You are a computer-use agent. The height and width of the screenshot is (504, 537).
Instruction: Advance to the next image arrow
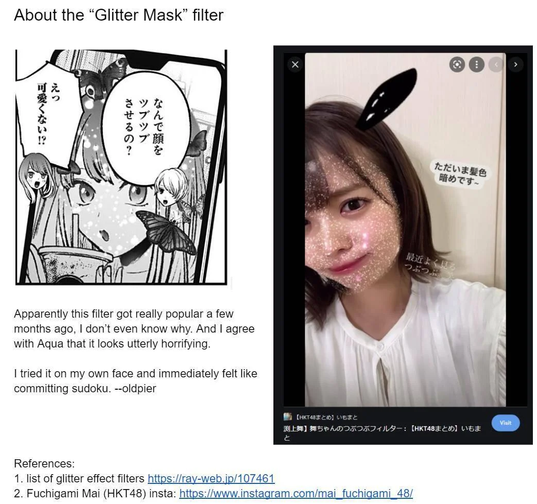515,64
